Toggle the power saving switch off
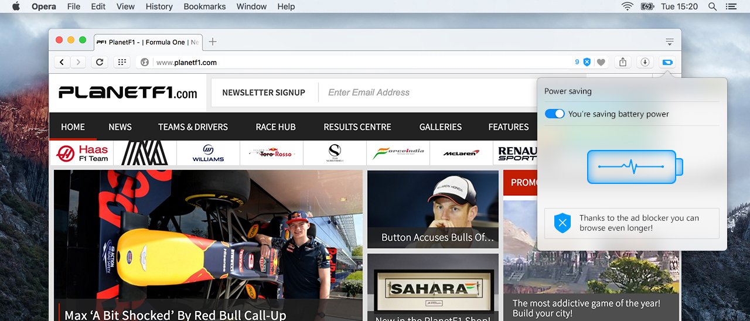The image size is (750, 321). (x=554, y=114)
